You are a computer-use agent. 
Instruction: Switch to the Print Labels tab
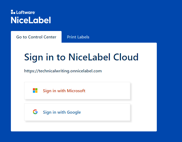click(78, 37)
